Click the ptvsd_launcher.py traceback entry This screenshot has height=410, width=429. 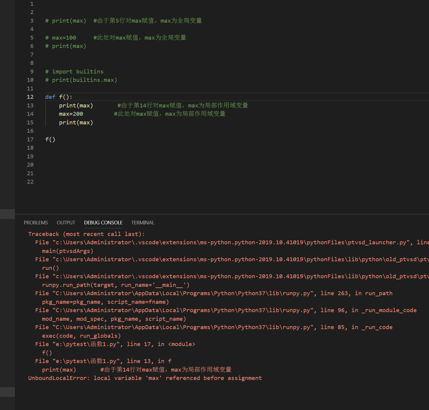[x=232, y=242]
